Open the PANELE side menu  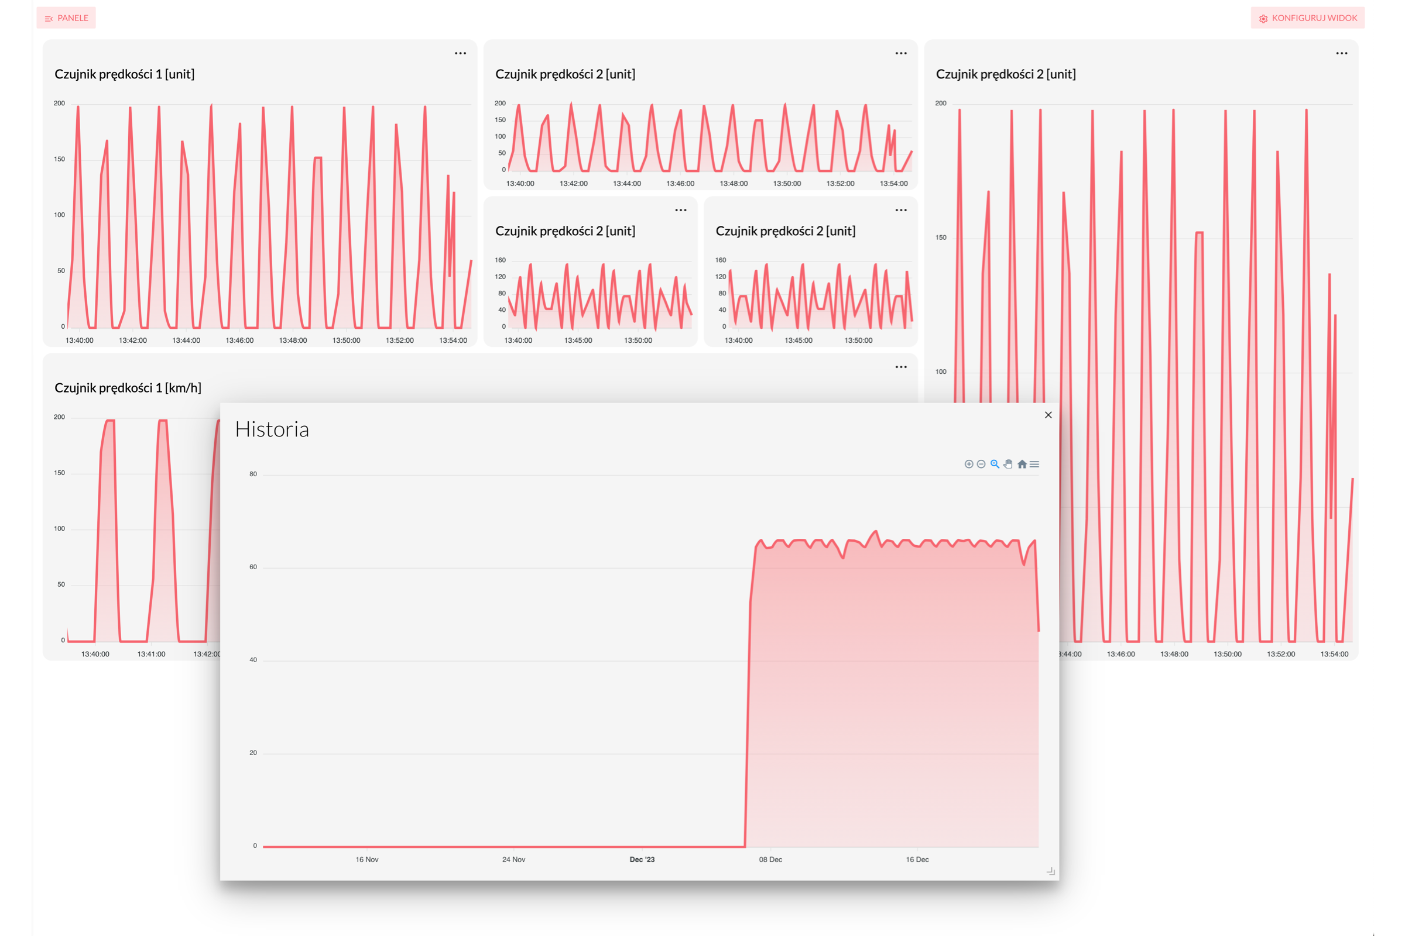pyautogui.click(x=66, y=18)
